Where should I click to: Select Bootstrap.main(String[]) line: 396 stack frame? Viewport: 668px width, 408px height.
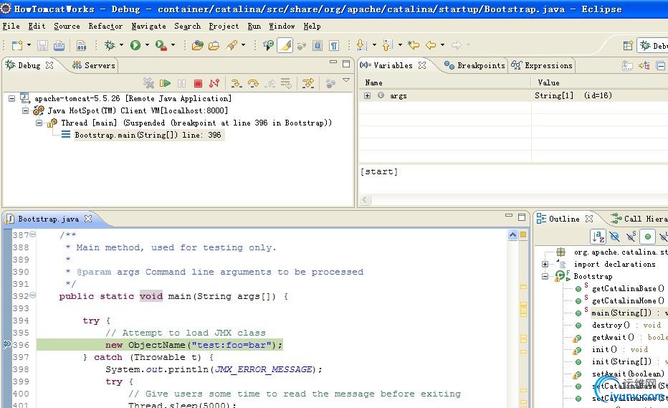click(x=148, y=135)
